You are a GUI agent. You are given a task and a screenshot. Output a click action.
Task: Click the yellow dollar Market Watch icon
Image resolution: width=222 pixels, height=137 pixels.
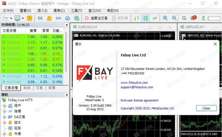[29, 18]
